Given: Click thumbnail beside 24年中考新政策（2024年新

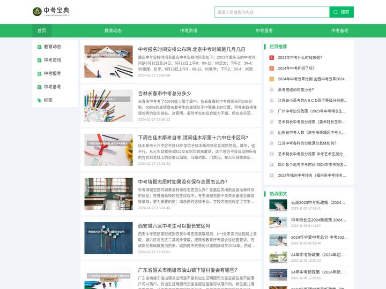Looking at the screenshot, I should pyautogui.click(x=278, y=275).
